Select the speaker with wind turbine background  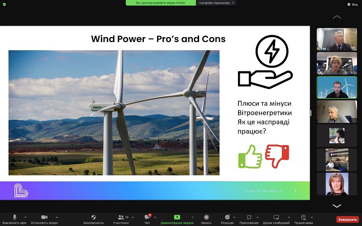337,87
